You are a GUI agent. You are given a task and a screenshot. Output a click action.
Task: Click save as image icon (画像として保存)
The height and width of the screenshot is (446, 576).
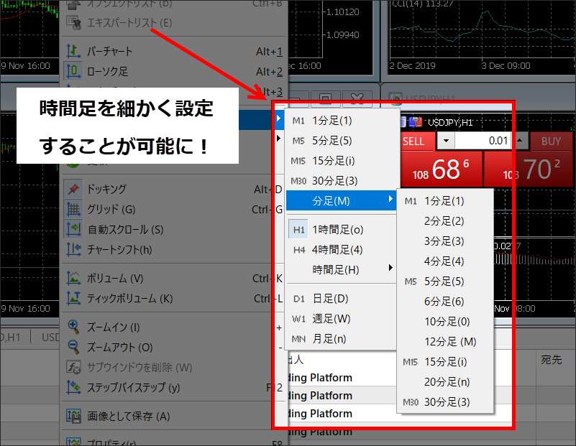click(x=73, y=416)
